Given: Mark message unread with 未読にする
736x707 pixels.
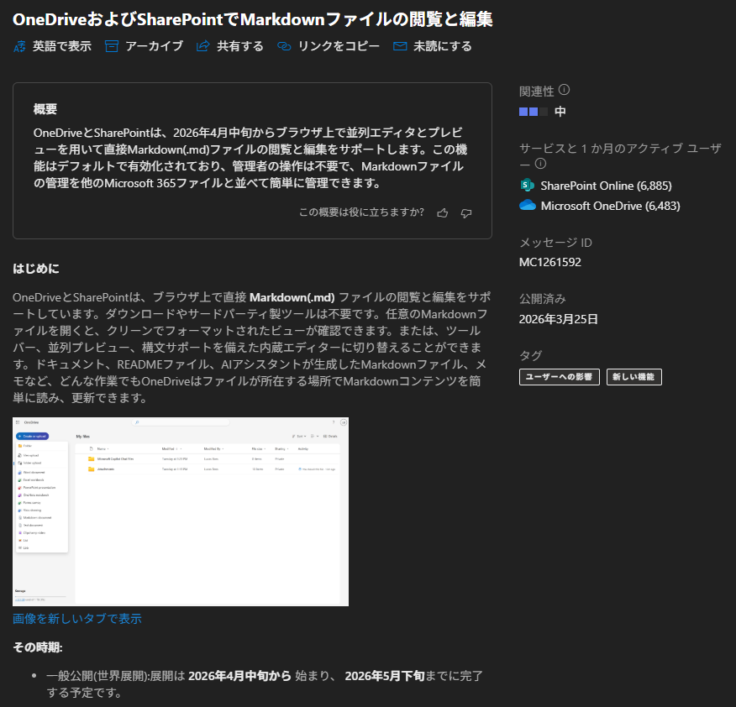Looking at the screenshot, I should (x=442, y=46).
